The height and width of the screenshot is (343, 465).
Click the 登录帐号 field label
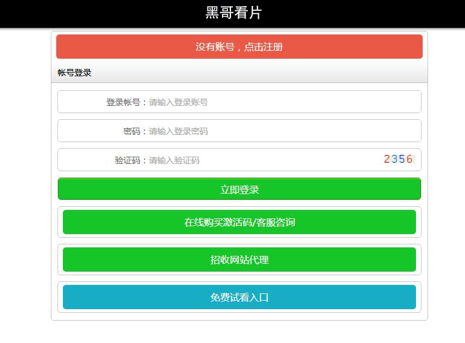tap(123, 102)
